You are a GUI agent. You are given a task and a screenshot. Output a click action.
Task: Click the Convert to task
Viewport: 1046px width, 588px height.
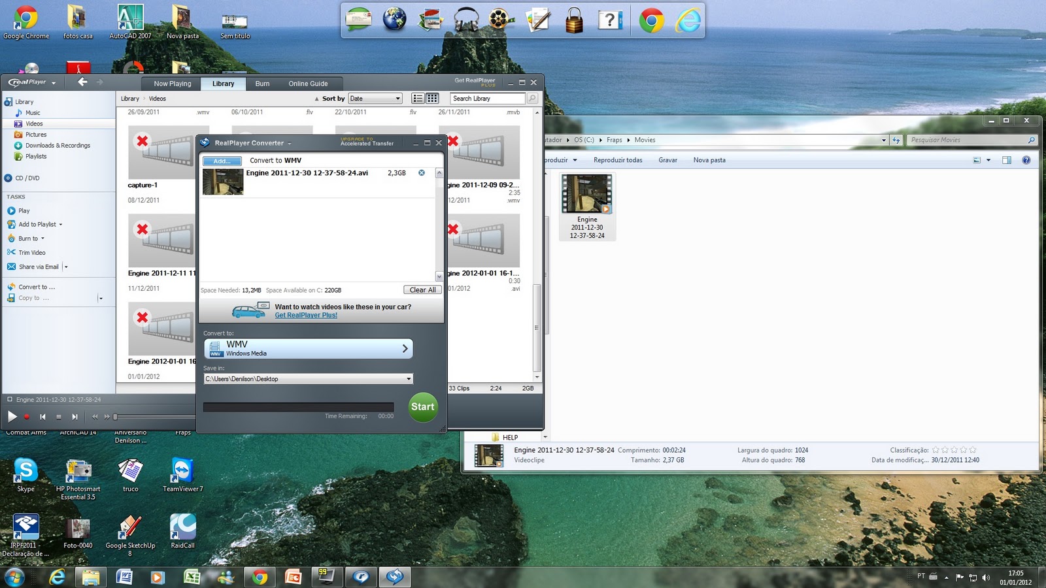pos(37,287)
